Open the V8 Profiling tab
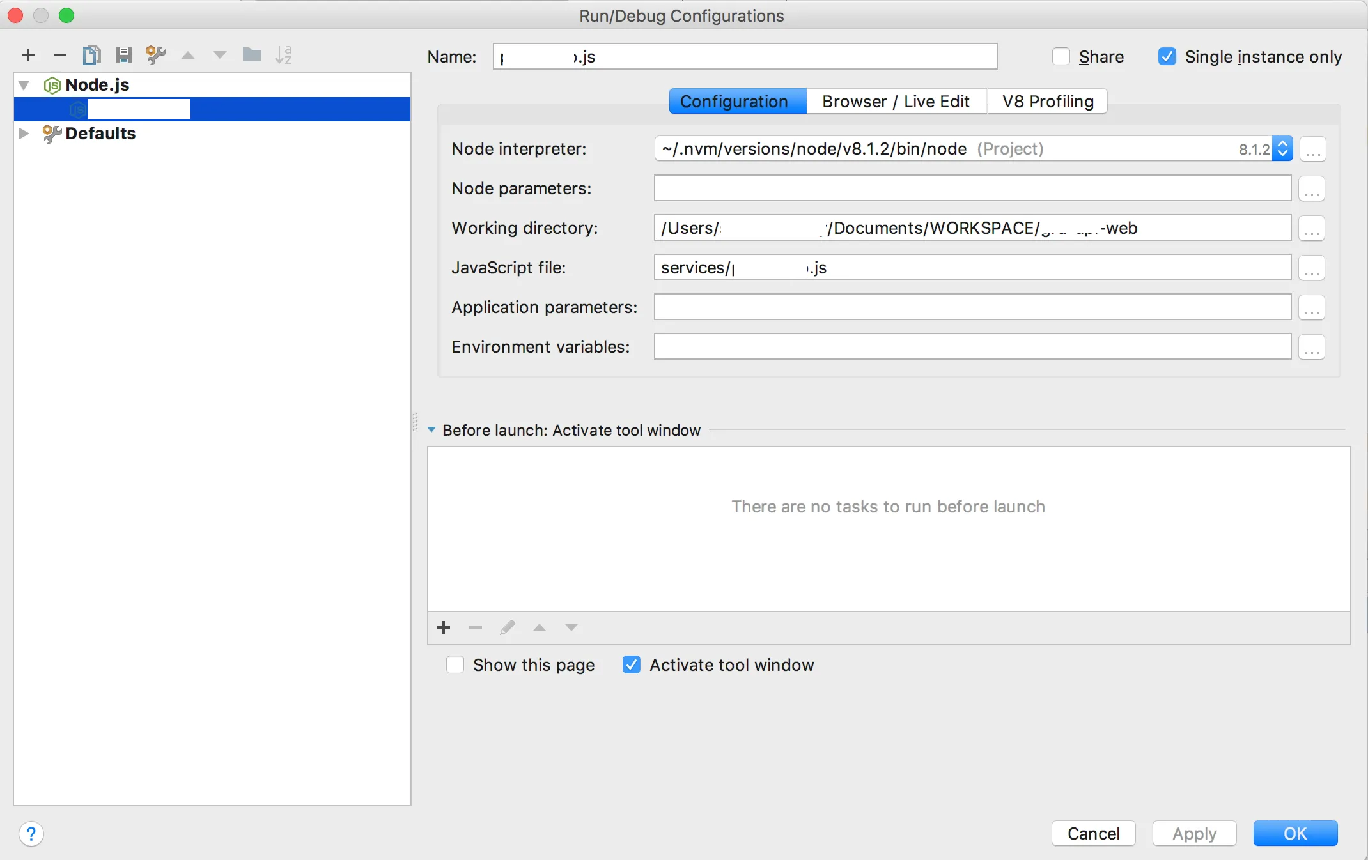This screenshot has width=1368, height=860. pos(1047,102)
